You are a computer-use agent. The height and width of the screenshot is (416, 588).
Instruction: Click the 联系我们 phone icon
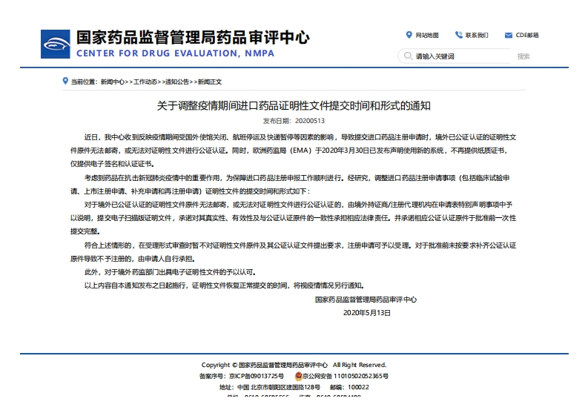459,35
